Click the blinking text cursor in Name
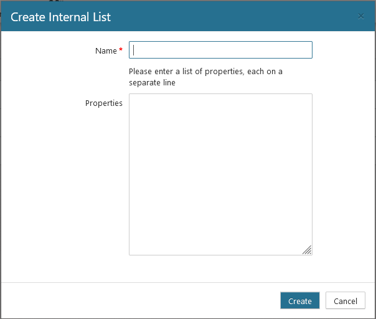376x319 pixels. 134,50
